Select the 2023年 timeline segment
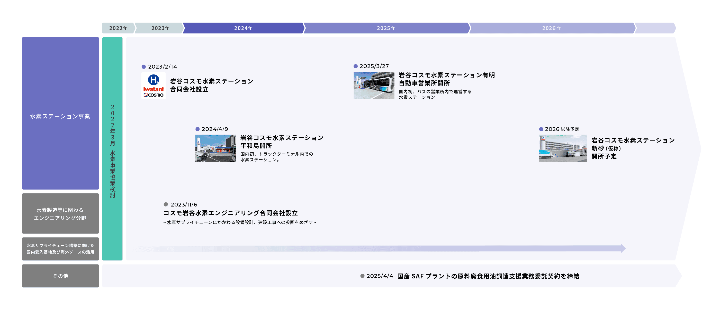Viewport: 720px width, 310px height. point(160,28)
